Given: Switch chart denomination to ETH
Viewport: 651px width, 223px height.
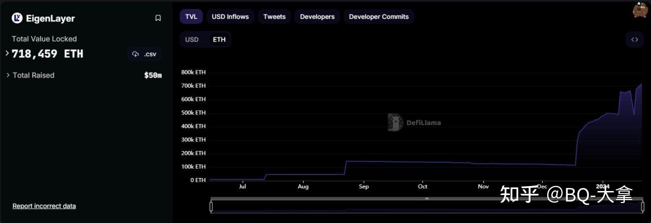Looking at the screenshot, I should tap(219, 39).
